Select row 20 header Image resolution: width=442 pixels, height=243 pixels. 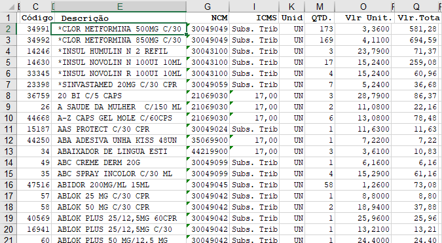8,229
